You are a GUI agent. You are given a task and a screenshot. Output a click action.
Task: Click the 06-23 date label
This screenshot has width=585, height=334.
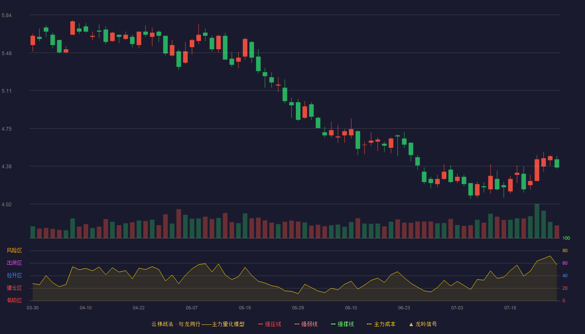[404, 308]
